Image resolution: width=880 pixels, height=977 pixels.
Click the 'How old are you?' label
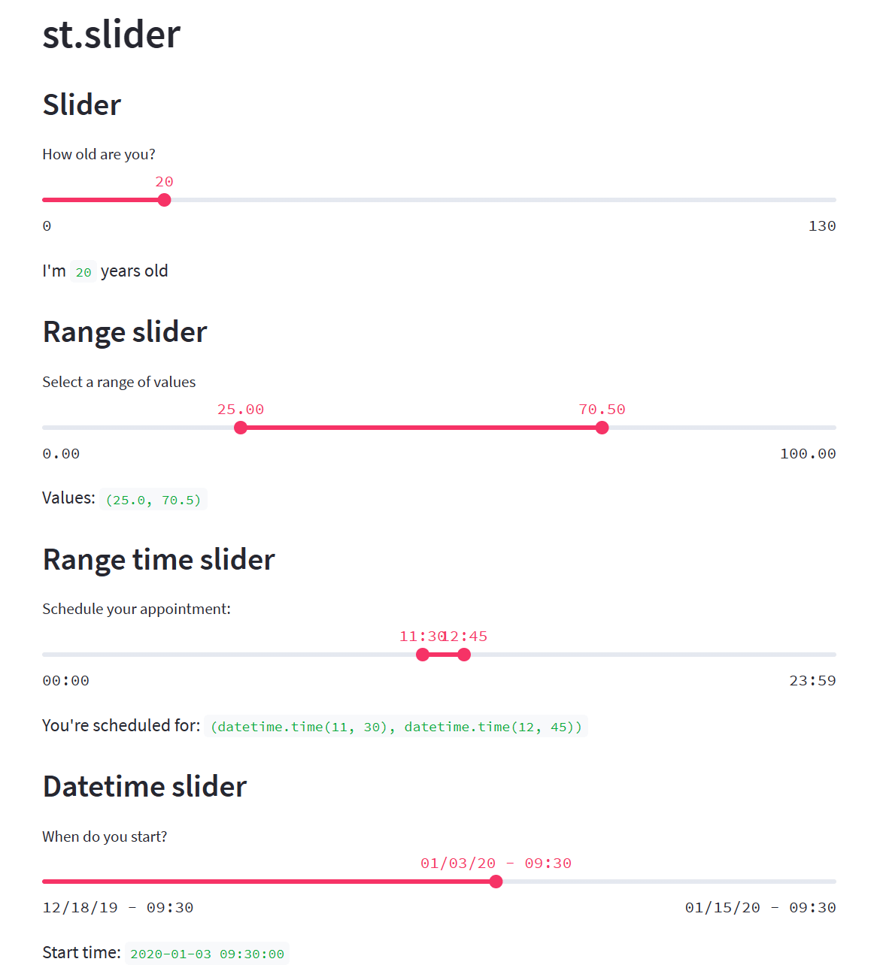click(99, 154)
